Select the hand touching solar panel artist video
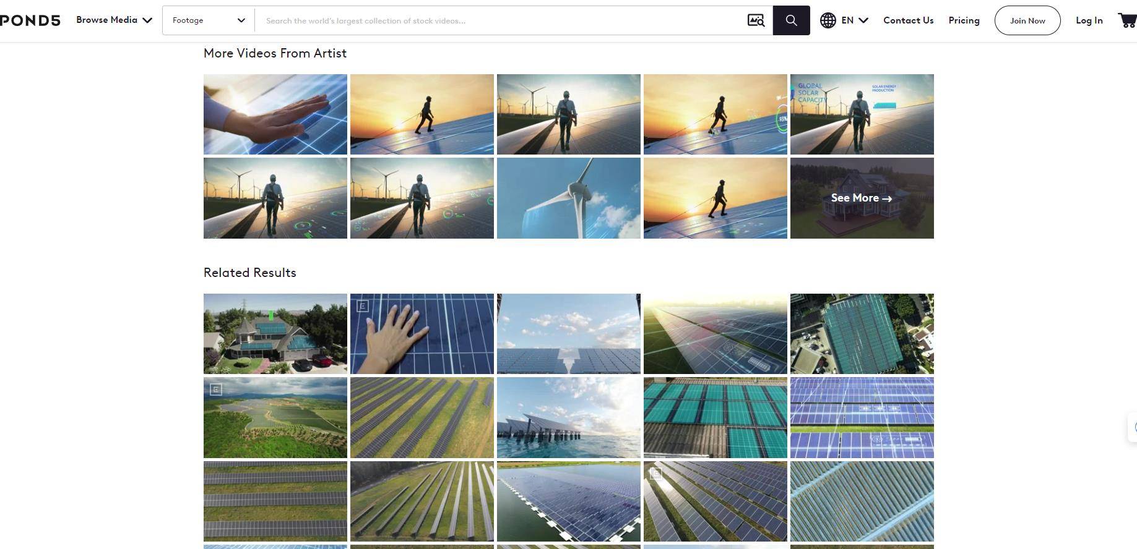The image size is (1137, 549). pos(275,114)
